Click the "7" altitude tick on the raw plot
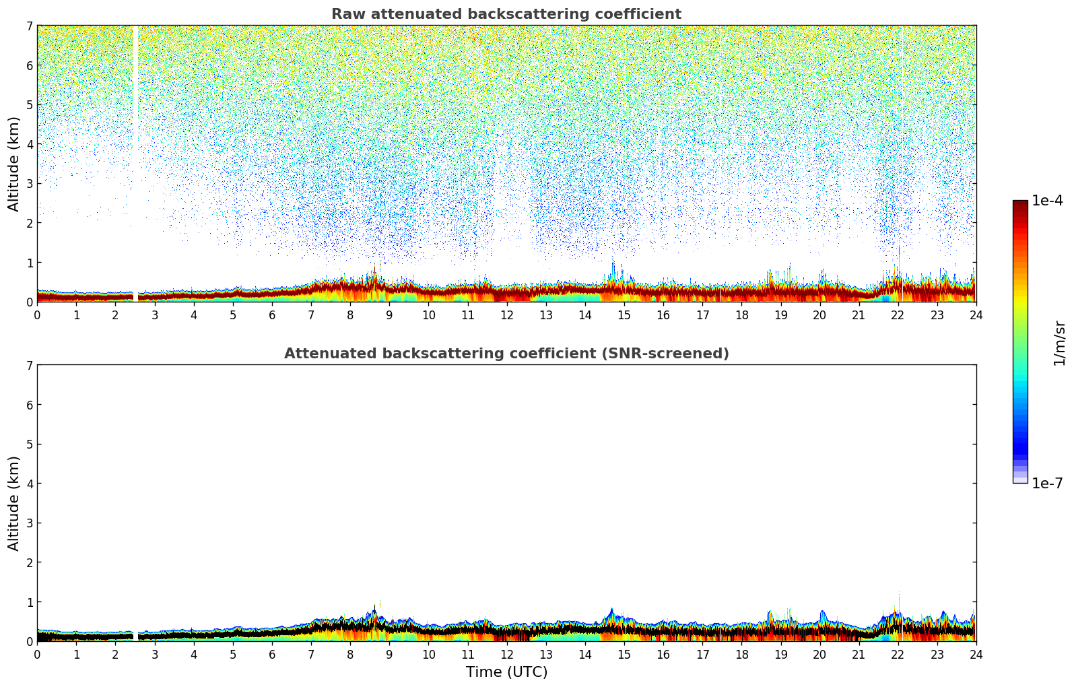1074x687 pixels. [29, 26]
